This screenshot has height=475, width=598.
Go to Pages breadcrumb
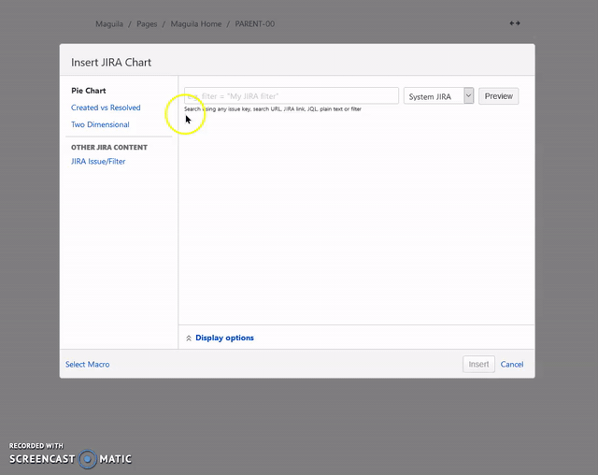coord(147,24)
